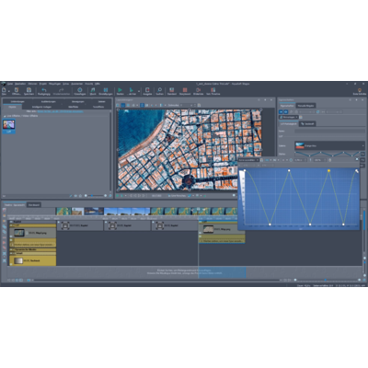Select the Manuelle Eingabe tab button
Screen dimensions: 368x368
305,106
